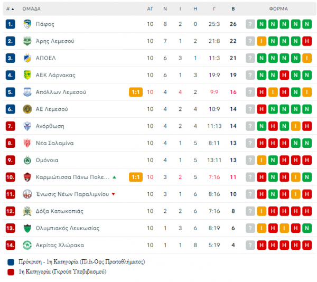Sort by the ΑΓ matches played header
This screenshot has width=317, height=282.
[x=150, y=8]
